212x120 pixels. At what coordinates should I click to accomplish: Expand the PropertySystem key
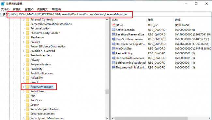(x=24, y=64)
